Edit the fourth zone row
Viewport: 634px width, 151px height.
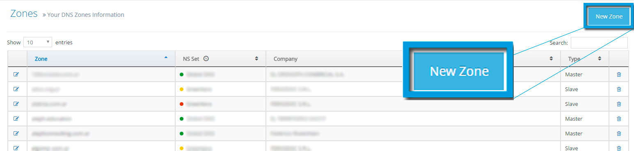tap(16, 119)
